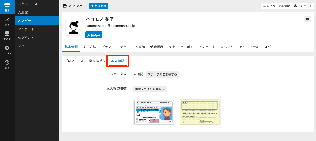Click ステータスを変更する button
Screen dimensions: 316x141
[162, 74]
